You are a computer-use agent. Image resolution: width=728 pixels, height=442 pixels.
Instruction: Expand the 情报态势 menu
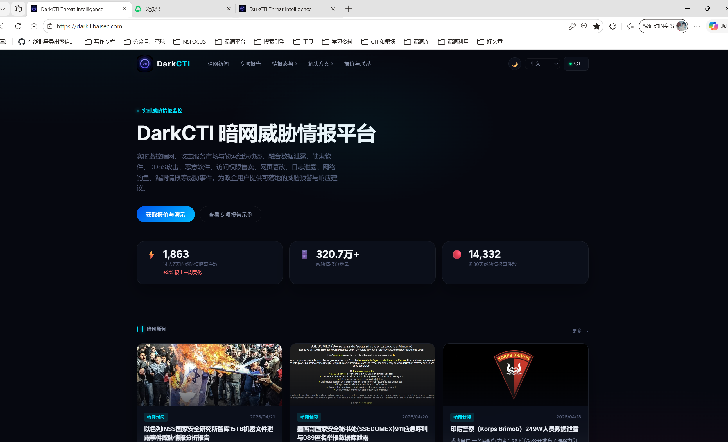coord(284,64)
